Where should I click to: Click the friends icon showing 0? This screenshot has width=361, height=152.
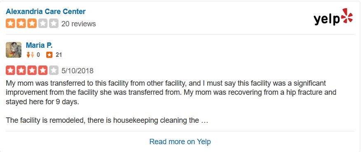tap(30, 55)
